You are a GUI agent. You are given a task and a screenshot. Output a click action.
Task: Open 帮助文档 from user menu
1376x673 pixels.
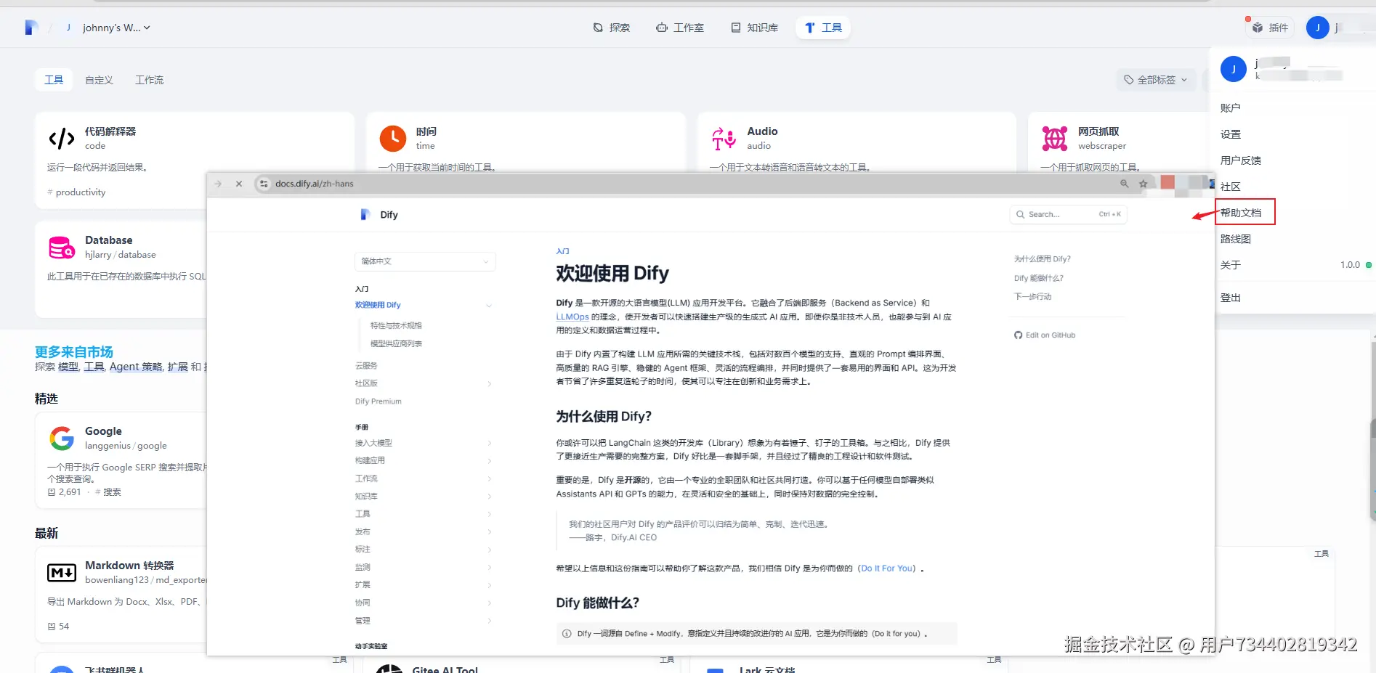(1240, 213)
